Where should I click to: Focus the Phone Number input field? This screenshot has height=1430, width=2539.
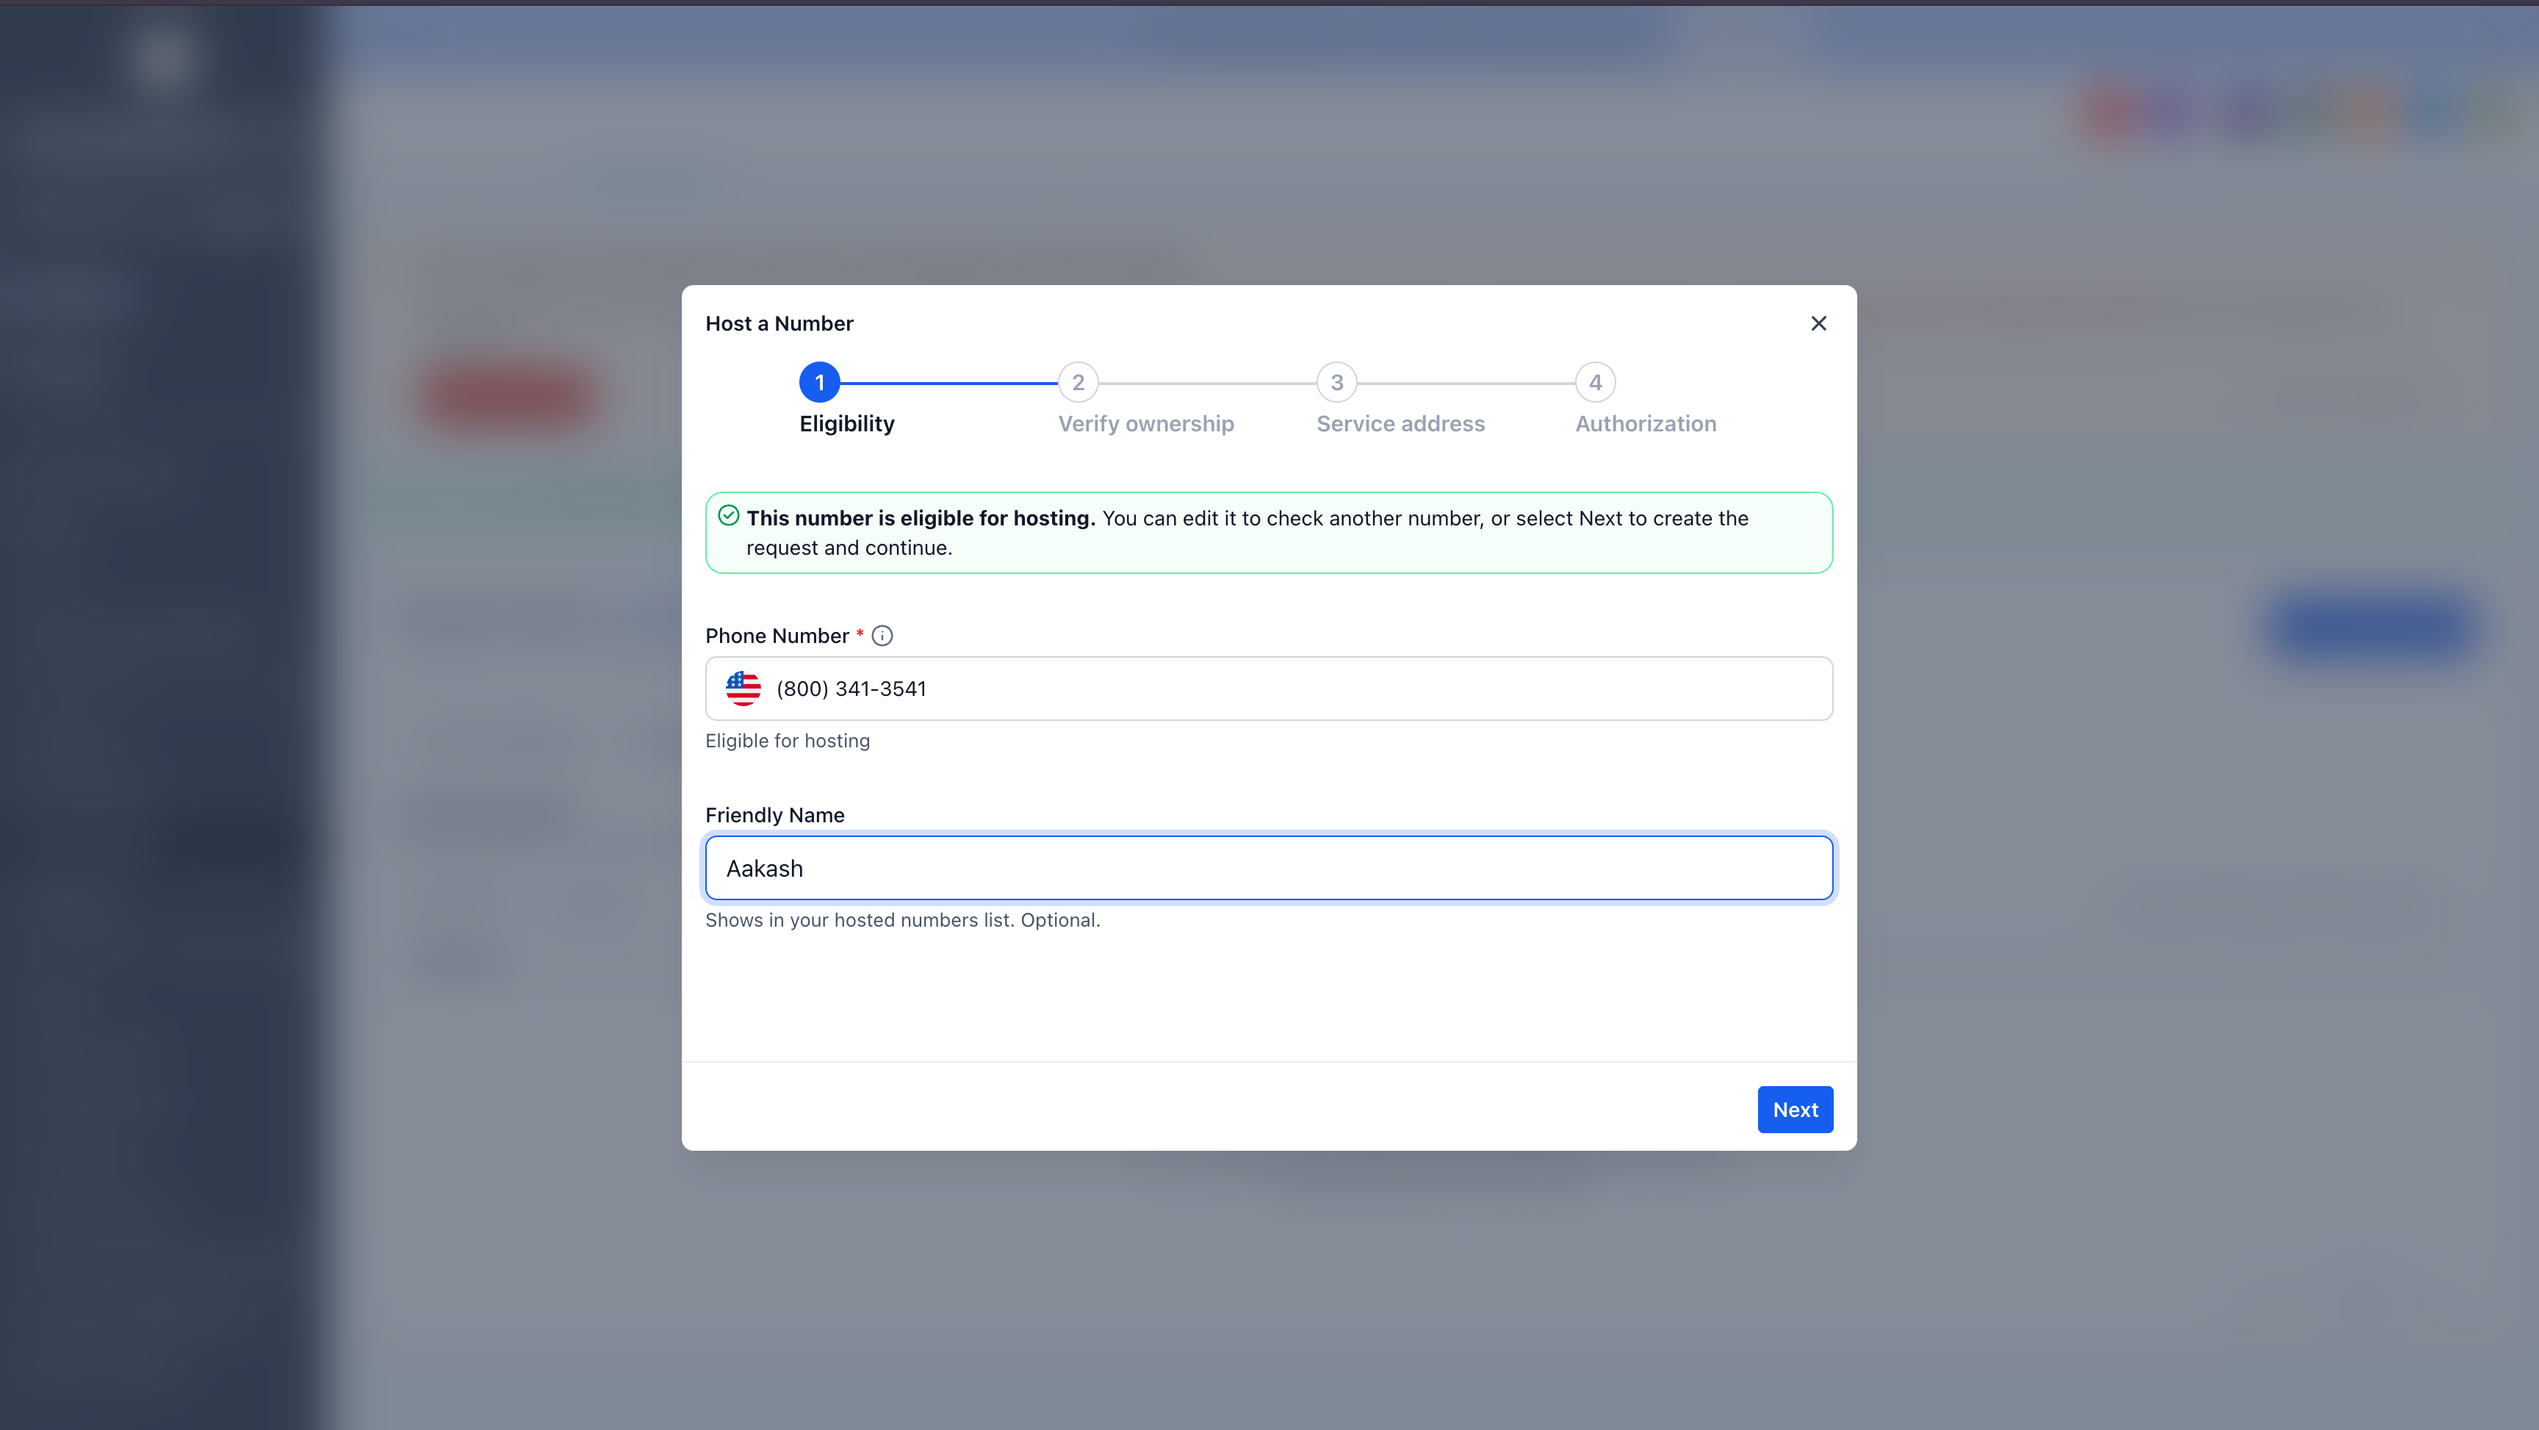pos(1269,689)
